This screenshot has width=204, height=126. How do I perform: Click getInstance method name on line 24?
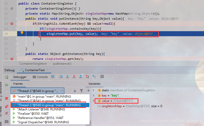point(72,54)
